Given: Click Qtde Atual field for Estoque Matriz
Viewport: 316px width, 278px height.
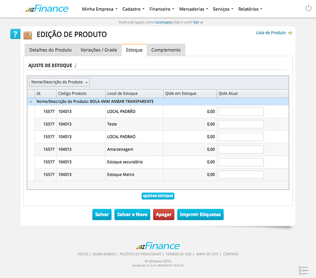Looking at the screenshot, I should pos(241,175).
